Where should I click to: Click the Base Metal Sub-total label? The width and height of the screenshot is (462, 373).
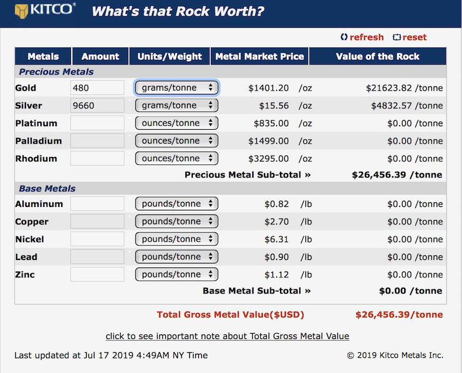click(x=256, y=291)
